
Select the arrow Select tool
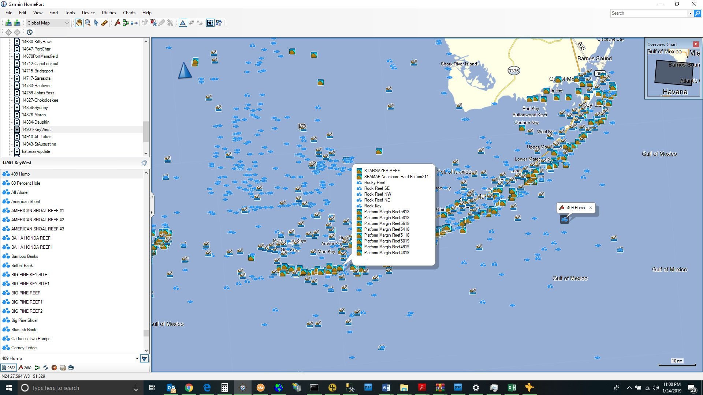point(96,23)
